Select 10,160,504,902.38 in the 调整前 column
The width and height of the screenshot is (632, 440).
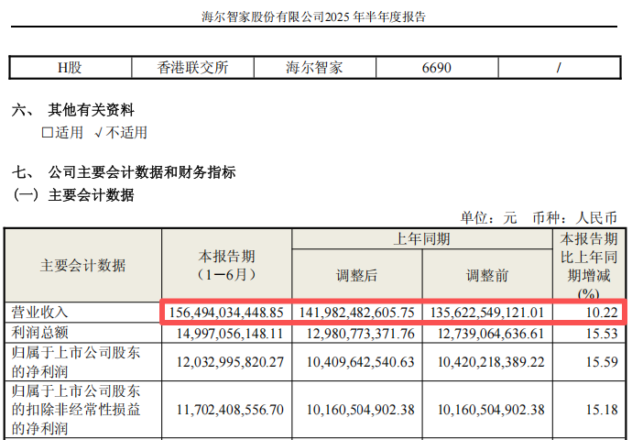(x=491, y=410)
